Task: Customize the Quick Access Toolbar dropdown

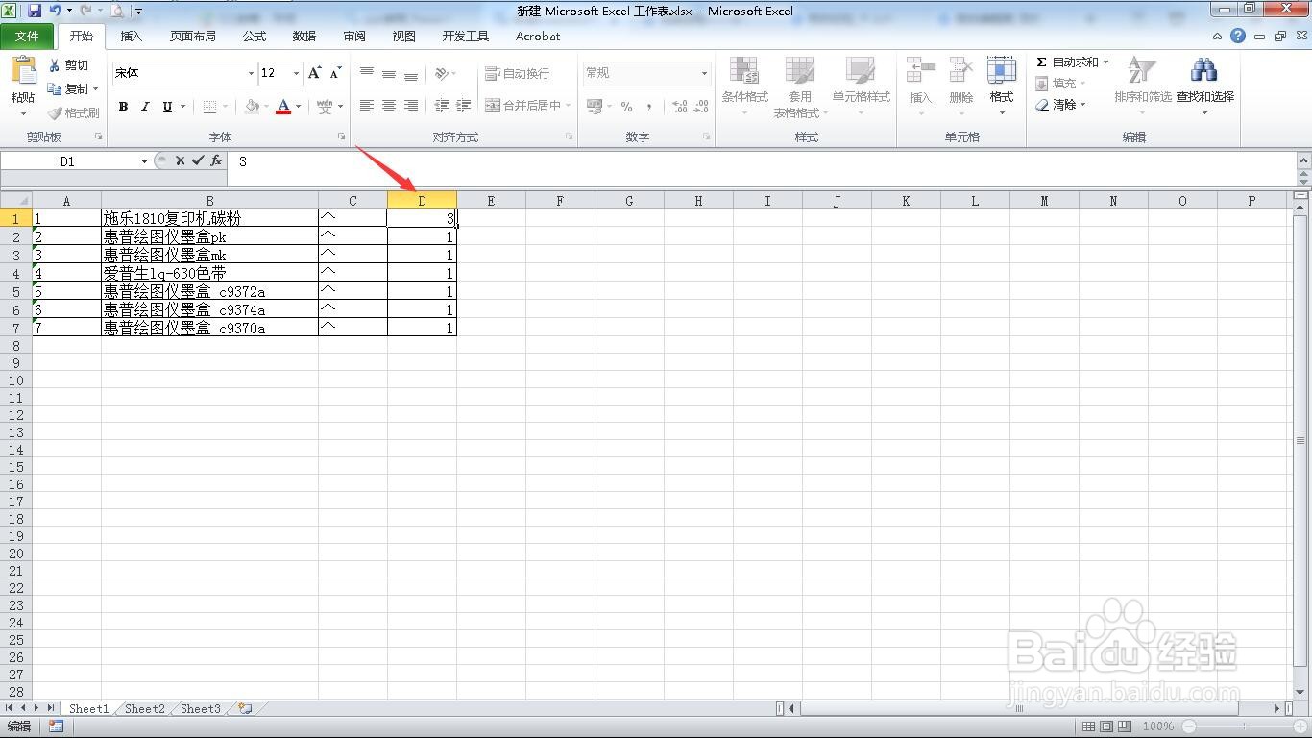Action: pyautogui.click(x=138, y=12)
